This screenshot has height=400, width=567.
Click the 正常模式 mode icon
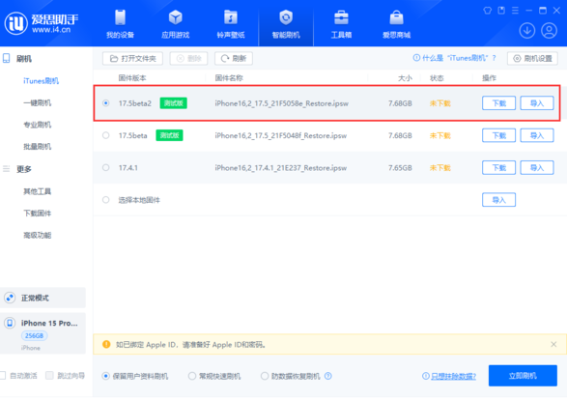(10, 298)
